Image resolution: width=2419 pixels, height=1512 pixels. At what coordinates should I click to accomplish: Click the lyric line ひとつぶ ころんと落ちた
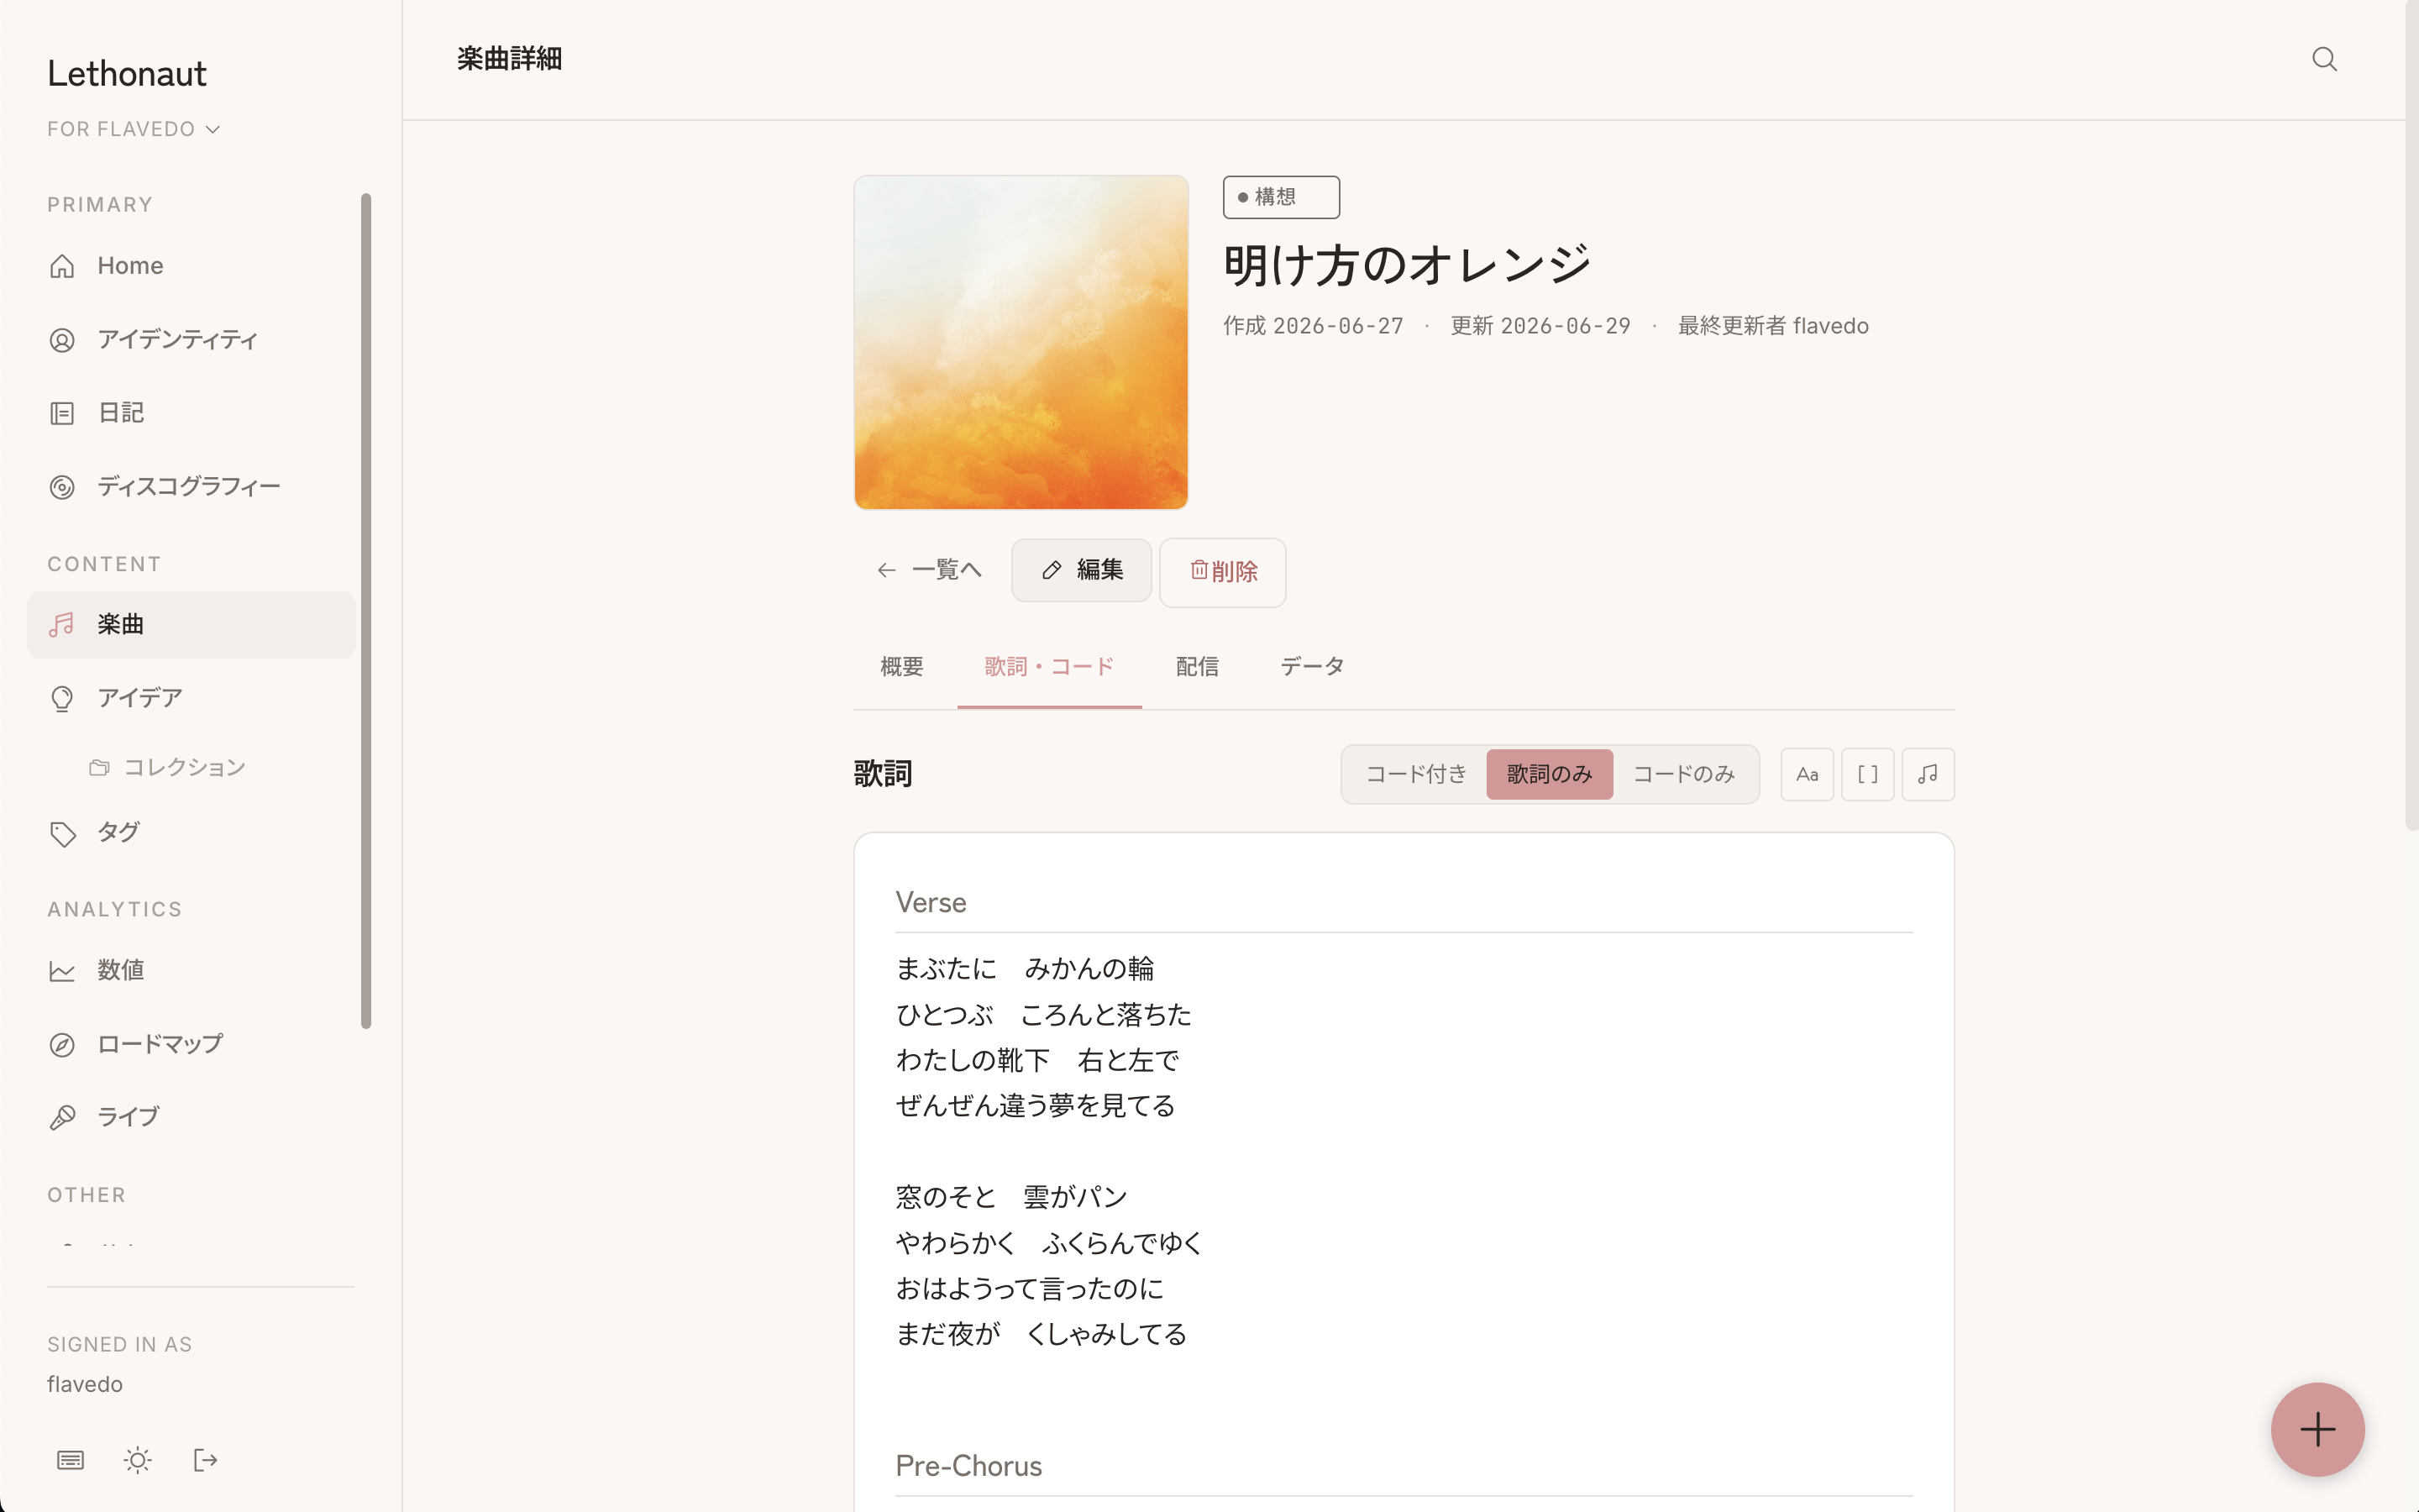click(1043, 1014)
